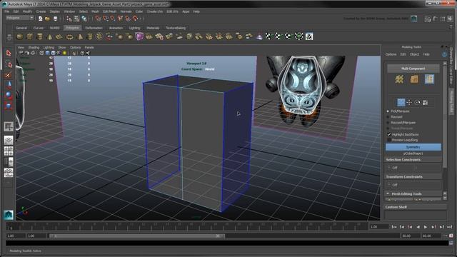Open the viewport Shading menu
The image size is (457, 257).
34,47
